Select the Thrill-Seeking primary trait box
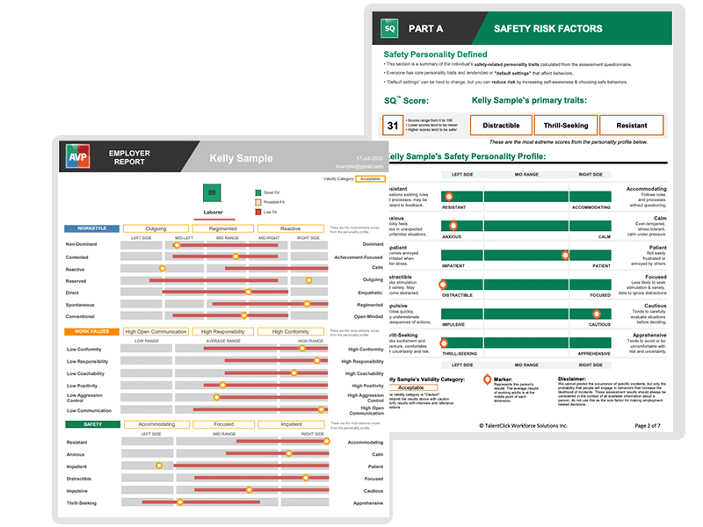The width and height of the screenshot is (703, 527). click(x=566, y=126)
